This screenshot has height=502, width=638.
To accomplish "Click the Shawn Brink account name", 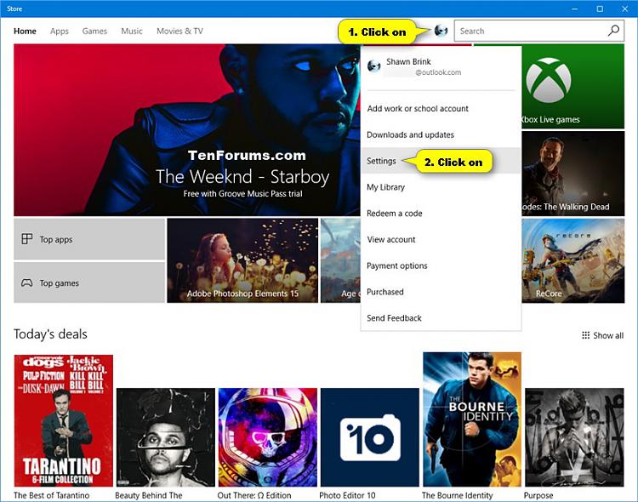I will tap(408, 61).
